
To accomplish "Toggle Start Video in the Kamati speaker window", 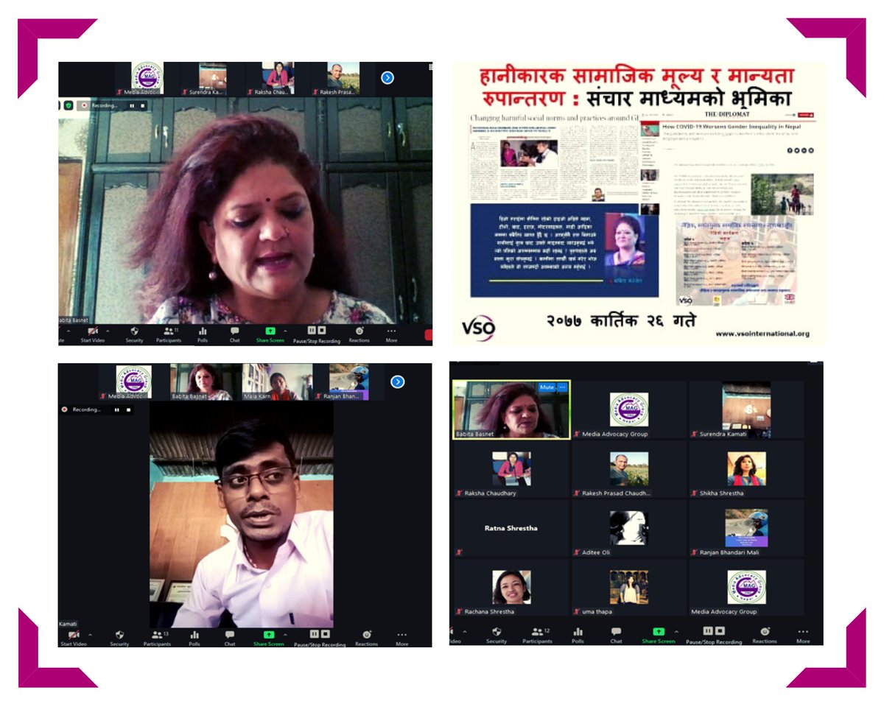I will 74,639.
